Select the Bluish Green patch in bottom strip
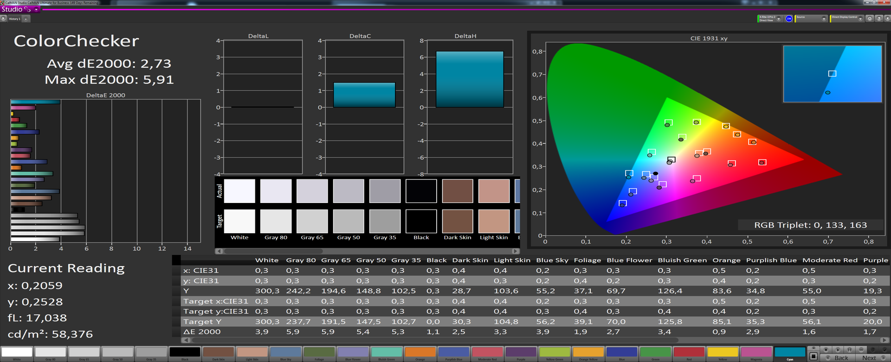The image size is (891, 362). click(x=387, y=354)
